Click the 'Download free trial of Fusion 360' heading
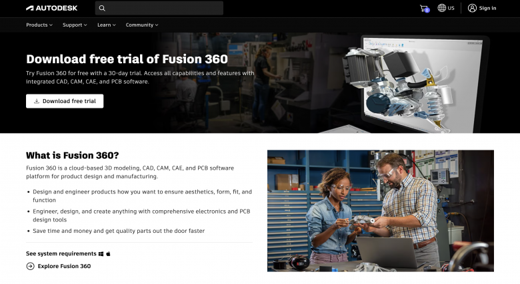520x284 pixels. pos(127,59)
